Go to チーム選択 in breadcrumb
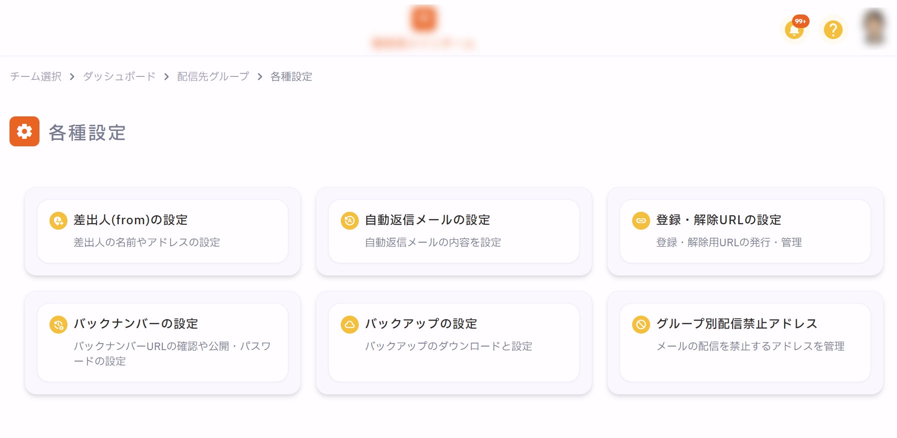 (36, 76)
